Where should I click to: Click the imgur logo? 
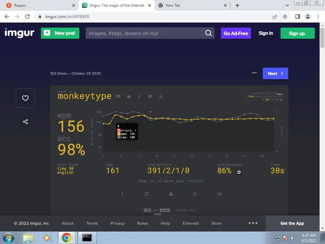(x=19, y=33)
